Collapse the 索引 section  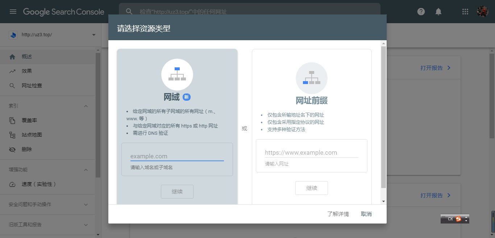click(86, 106)
